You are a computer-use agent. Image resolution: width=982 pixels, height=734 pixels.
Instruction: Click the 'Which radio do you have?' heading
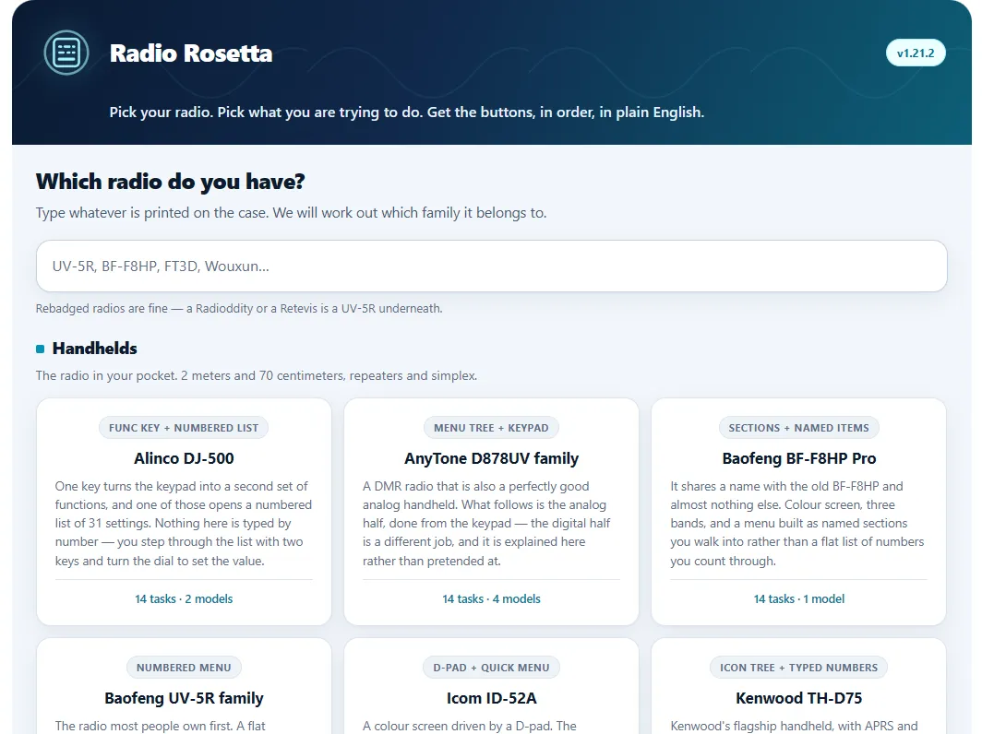point(171,182)
